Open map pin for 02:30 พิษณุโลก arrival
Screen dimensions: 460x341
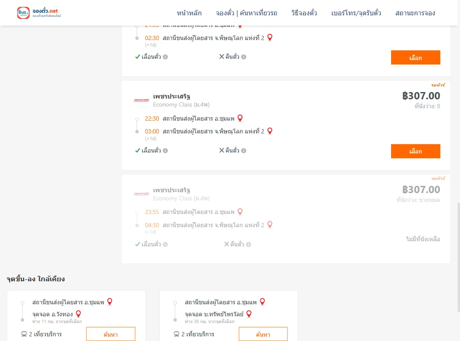(270, 38)
